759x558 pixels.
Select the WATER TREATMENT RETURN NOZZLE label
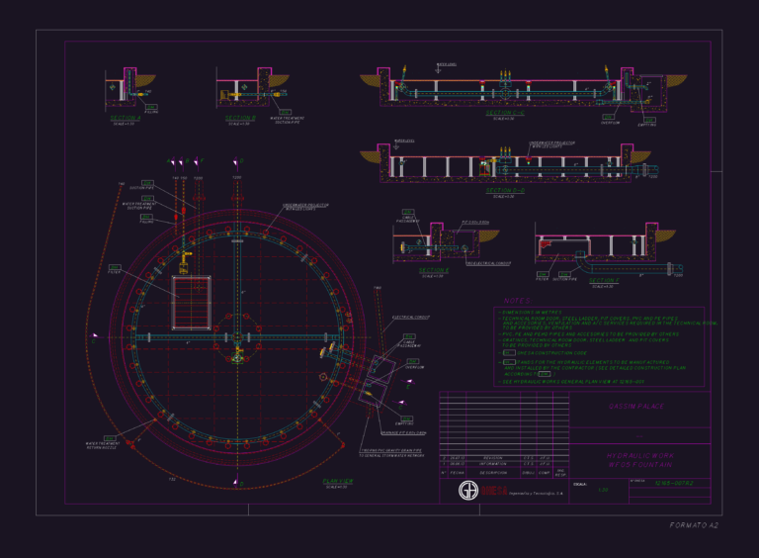[102, 445]
